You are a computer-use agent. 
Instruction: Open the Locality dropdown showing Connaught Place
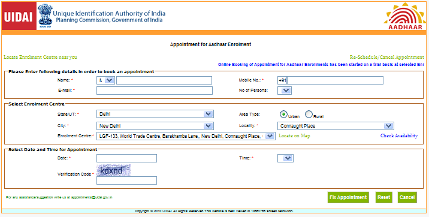click(x=336, y=126)
